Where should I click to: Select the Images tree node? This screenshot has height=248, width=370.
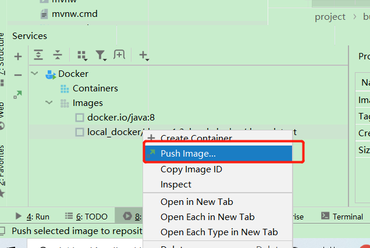point(87,103)
